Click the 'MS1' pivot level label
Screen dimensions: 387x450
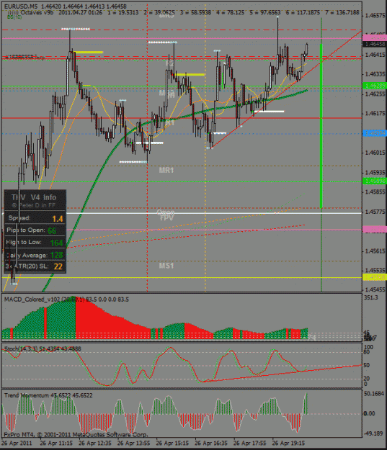[x=166, y=266]
